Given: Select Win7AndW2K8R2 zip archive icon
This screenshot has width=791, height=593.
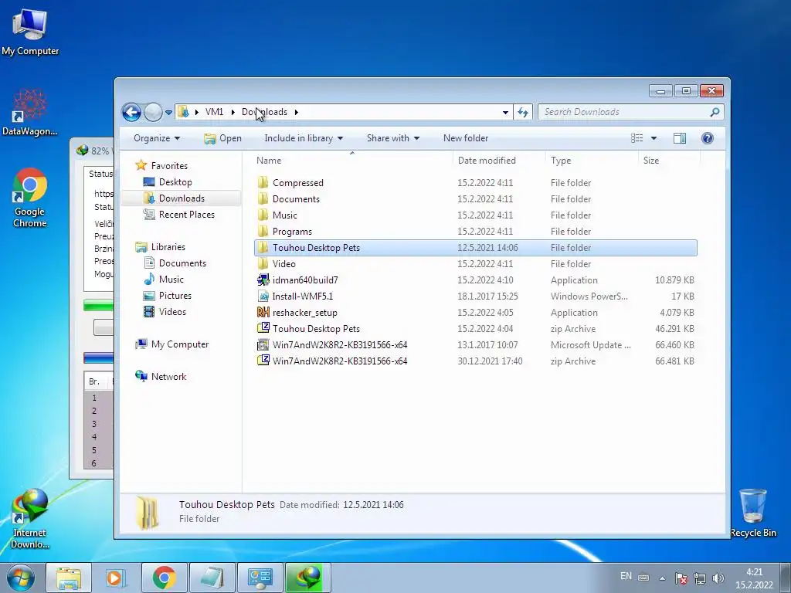Looking at the screenshot, I should point(263,361).
